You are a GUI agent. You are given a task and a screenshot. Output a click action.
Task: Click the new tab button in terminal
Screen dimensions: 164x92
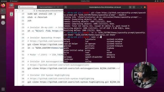66,7
